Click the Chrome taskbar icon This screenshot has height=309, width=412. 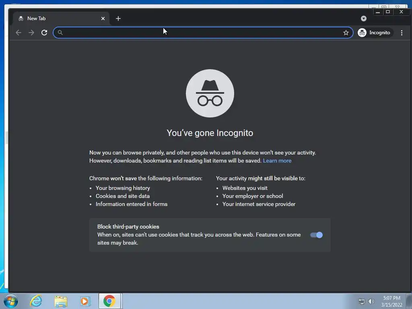[x=109, y=301]
